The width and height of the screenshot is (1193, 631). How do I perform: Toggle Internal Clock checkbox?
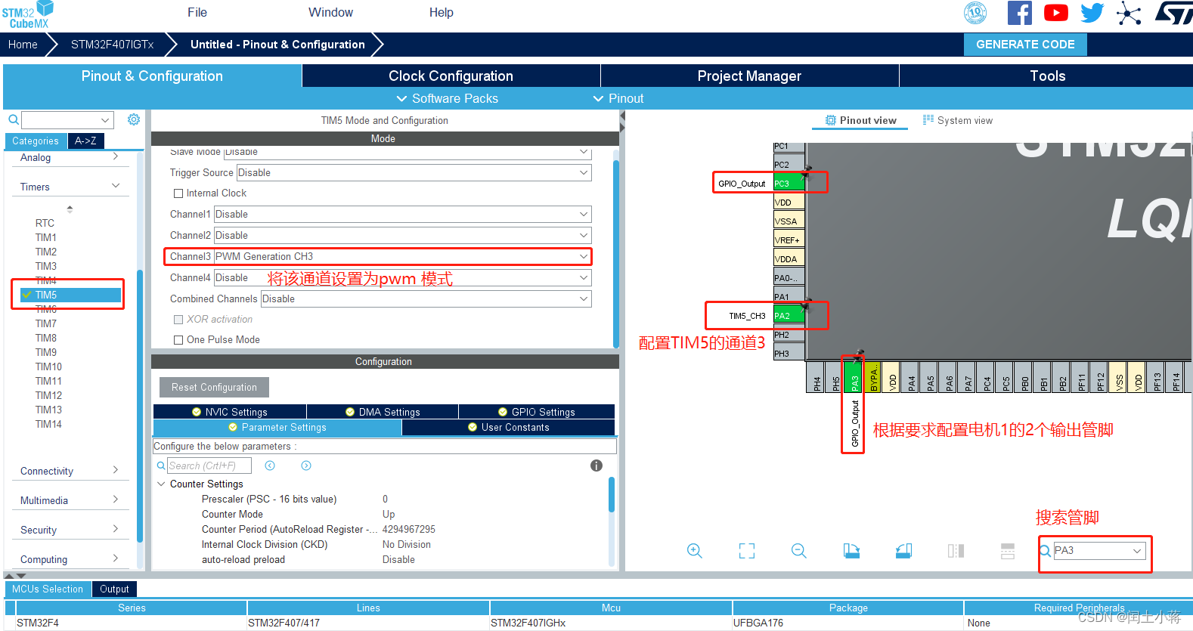pyautogui.click(x=178, y=193)
